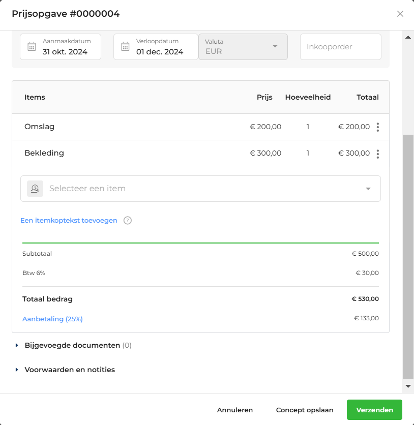The height and width of the screenshot is (425, 414).
Task: Open the Verloopdatum calendar icon
Action: click(x=125, y=47)
